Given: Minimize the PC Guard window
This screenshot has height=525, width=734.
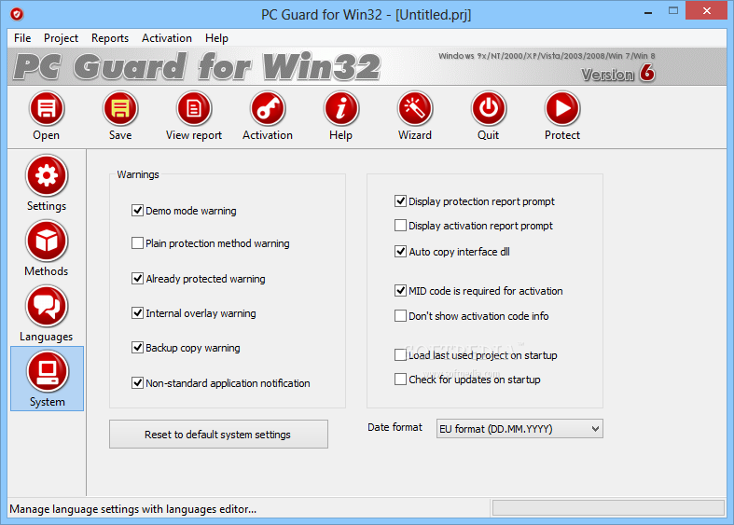Looking at the screenshot, I should click(648, 12).
